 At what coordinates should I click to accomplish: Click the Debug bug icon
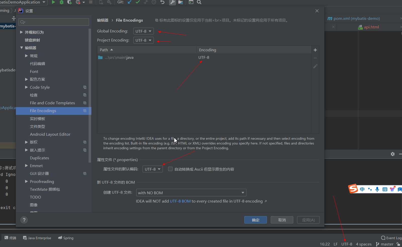62,2
